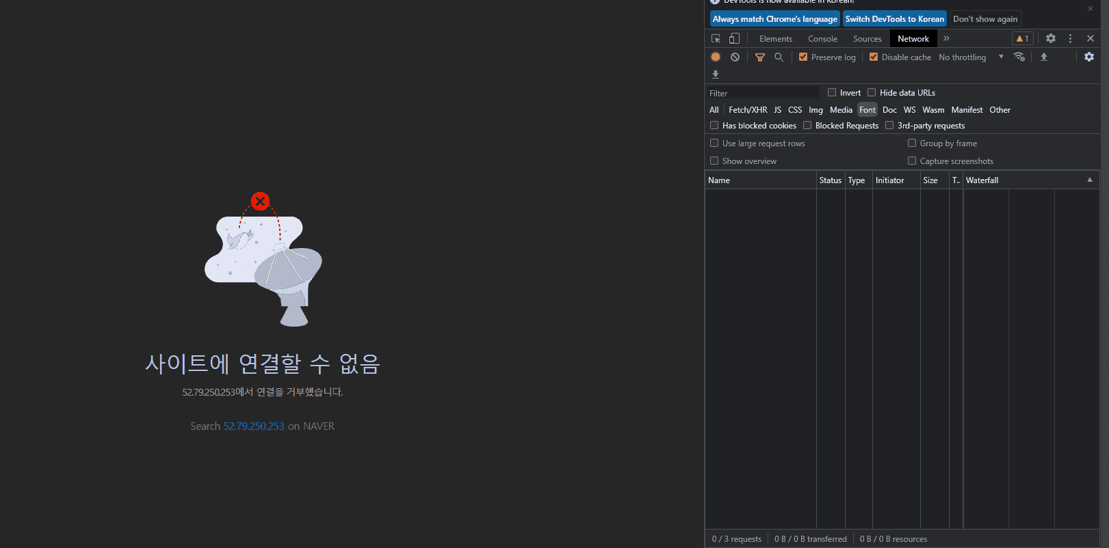This screenshot has width=1109, height=548.
Task: Open network panel settings gear
Action: coord(1089,57)
